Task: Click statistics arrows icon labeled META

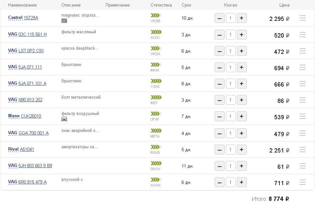Action: pyautogui.click(x=156, y=131)
